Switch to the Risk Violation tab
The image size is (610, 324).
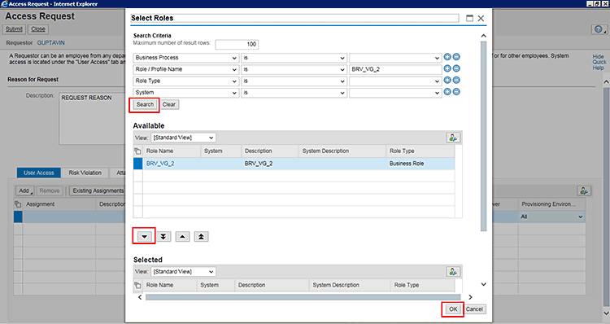point(85,173)
